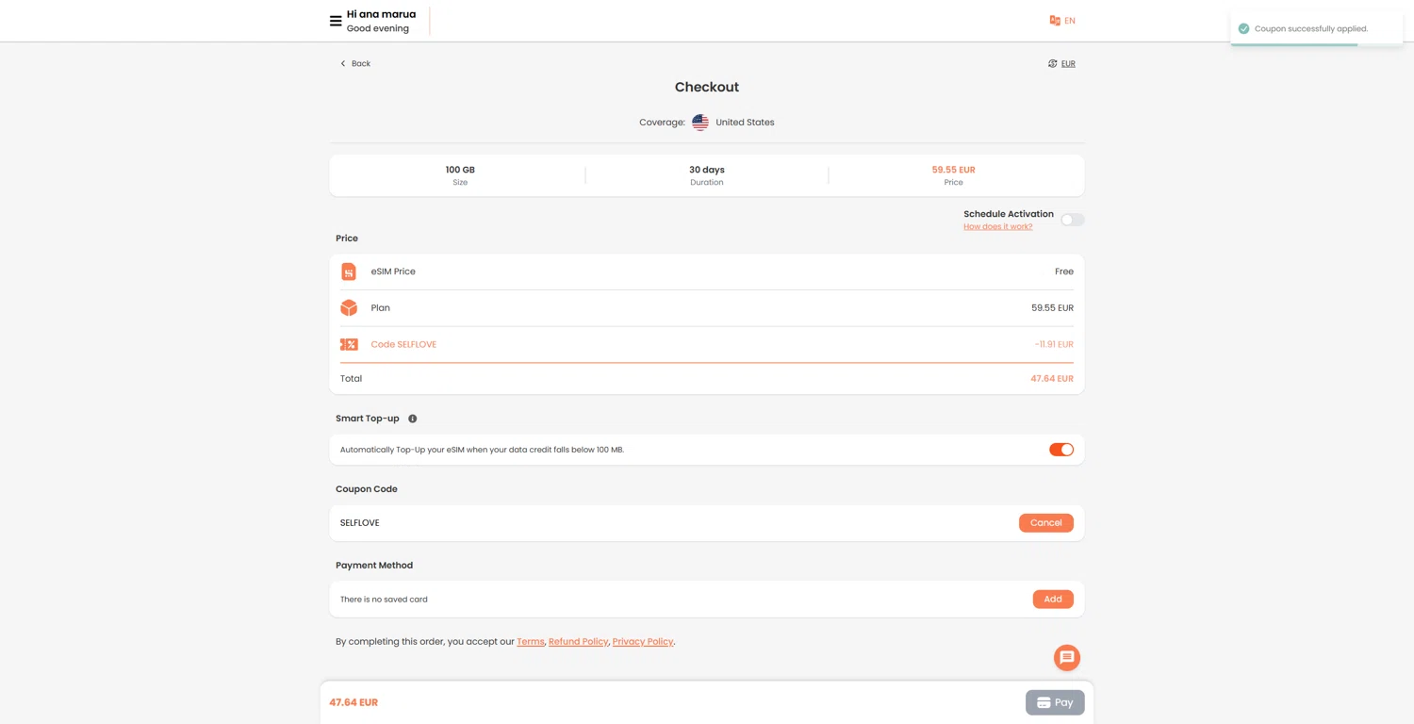Screen dimensions: 1414x724
Task: Click the 'Checkout' heading
Action: tap(707, 87)
